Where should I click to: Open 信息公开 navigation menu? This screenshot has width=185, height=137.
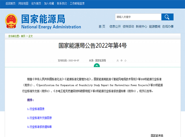[x=115, y=26]
